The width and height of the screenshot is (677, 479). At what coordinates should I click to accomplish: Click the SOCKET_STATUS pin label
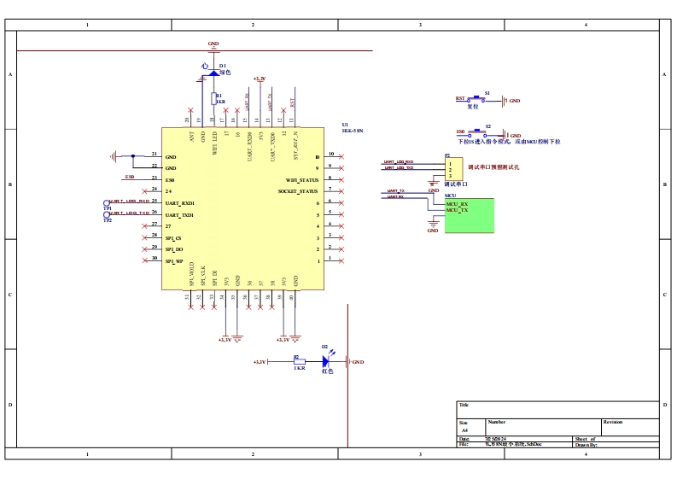(298, 191)
